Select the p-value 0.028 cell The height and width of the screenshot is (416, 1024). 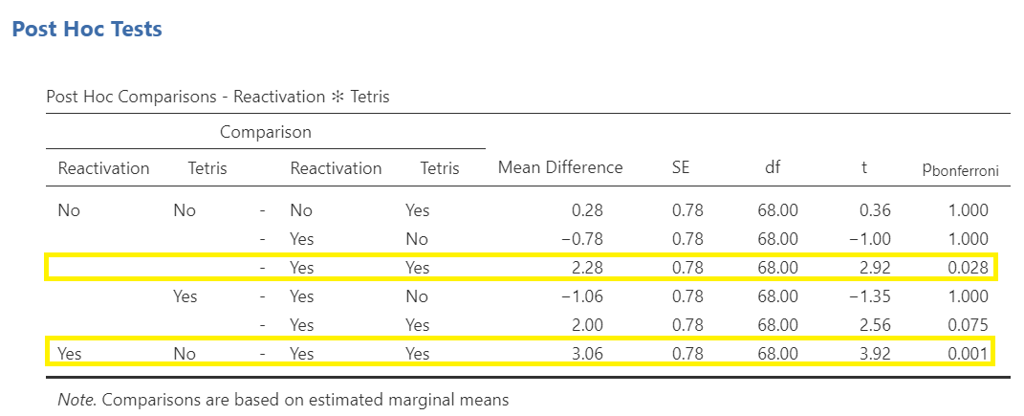[970, 268]
